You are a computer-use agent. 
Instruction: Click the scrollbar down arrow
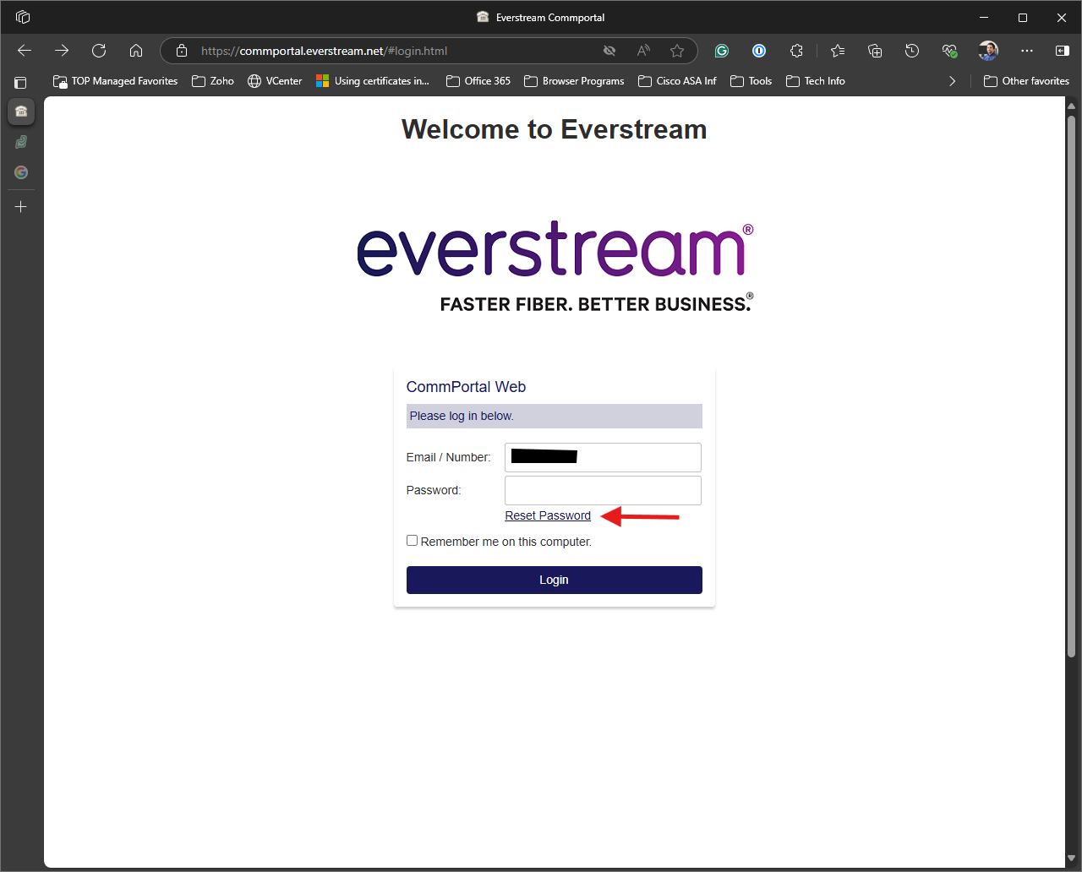tap(1072, 859)
